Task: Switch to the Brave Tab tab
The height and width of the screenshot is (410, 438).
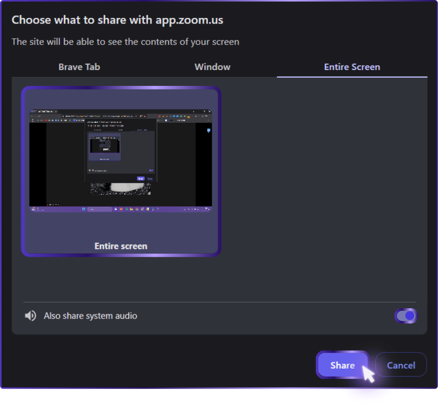Action: click(79, 67)
